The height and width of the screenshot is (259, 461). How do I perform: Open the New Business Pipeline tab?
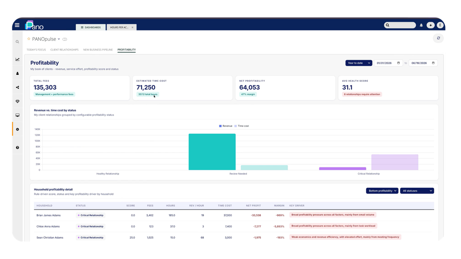98,50
